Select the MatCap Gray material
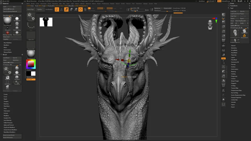 (x=17, y=29)
